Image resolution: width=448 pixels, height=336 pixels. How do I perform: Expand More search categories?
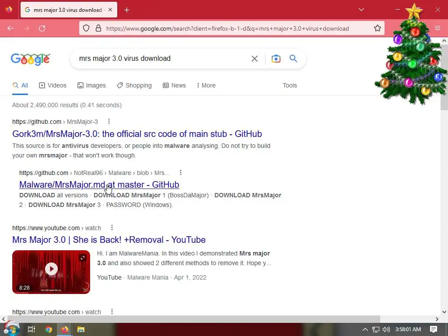206,85
